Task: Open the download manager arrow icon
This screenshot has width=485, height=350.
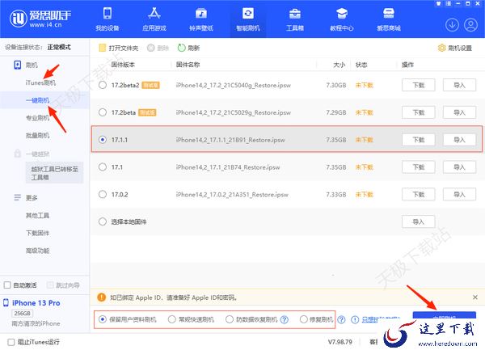Action: point(452,25)
